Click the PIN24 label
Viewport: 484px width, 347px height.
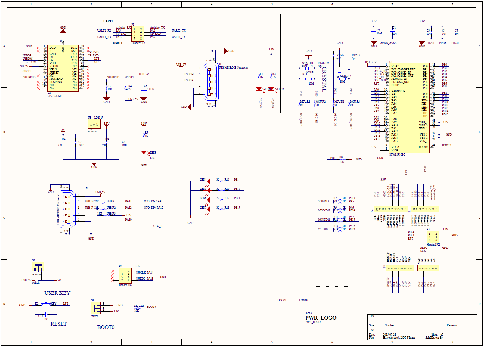(455, 43)
